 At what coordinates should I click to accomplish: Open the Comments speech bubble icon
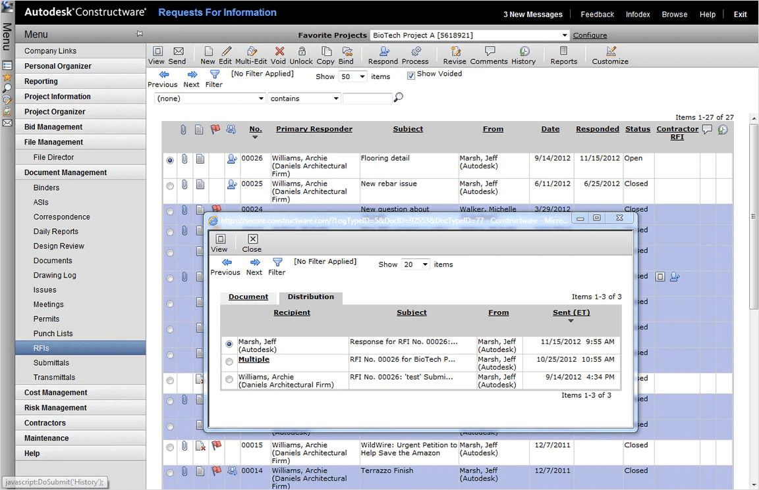(490, 51)
